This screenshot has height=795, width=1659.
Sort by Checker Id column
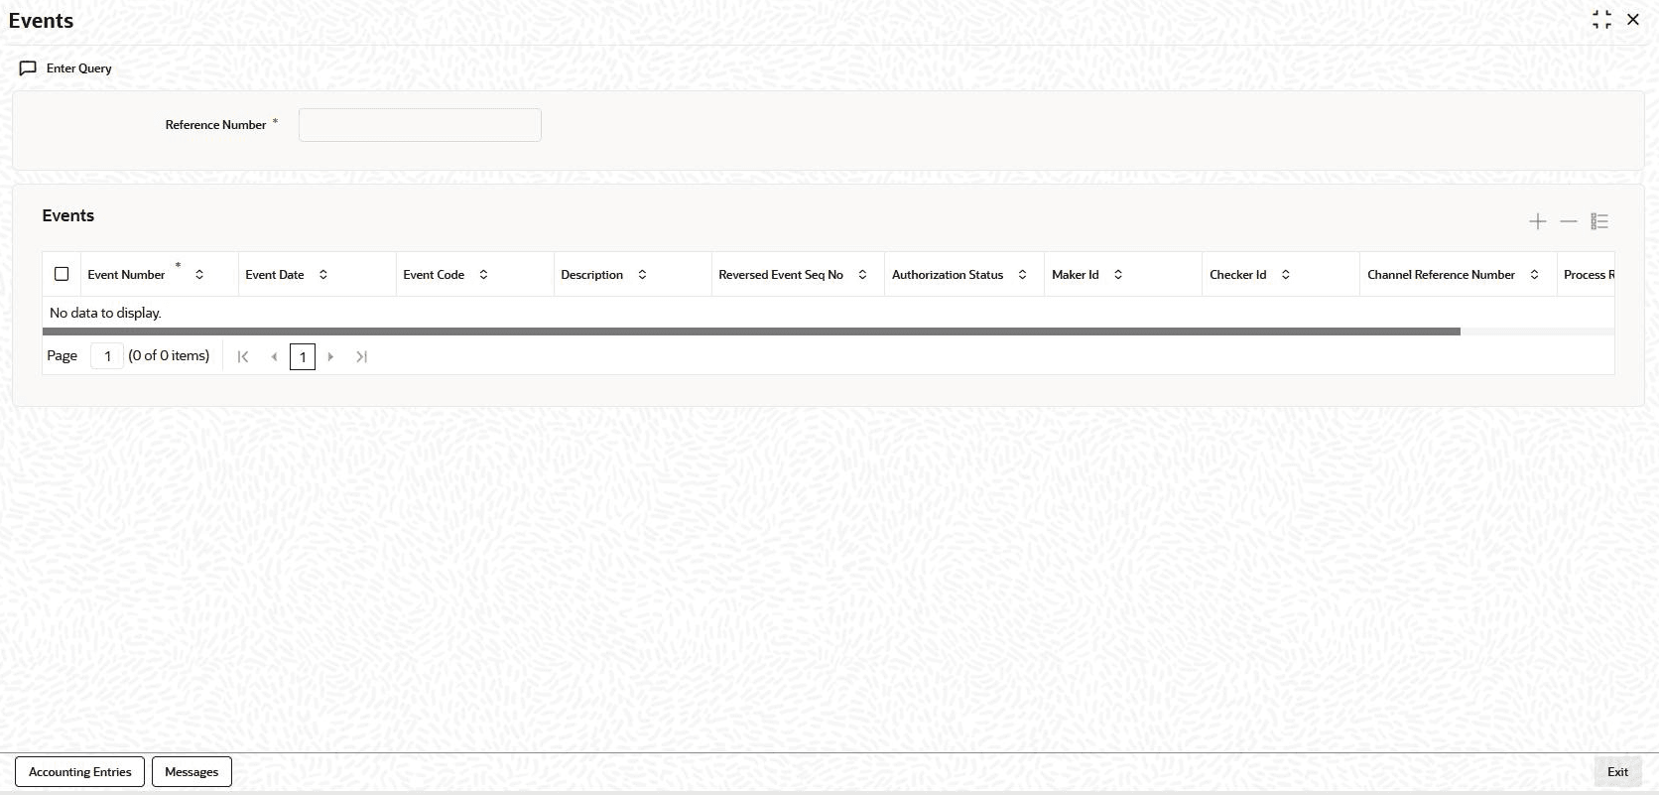[1286, 275]
